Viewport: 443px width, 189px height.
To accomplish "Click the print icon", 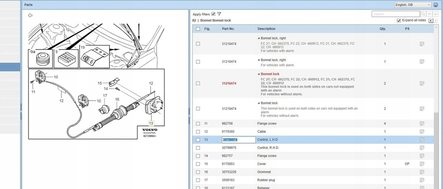I will [x=436, y=5].
